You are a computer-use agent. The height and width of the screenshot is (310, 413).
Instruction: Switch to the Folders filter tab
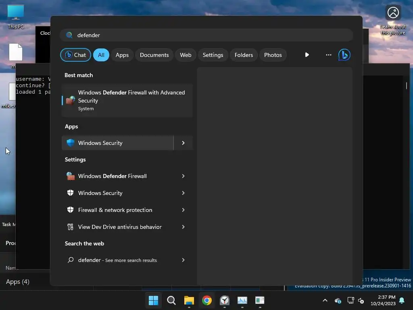(x=244, y=55)
